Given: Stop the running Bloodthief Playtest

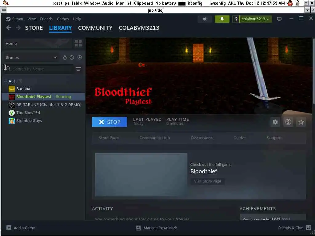Looking at the screenshot, I should coord(110,122).
